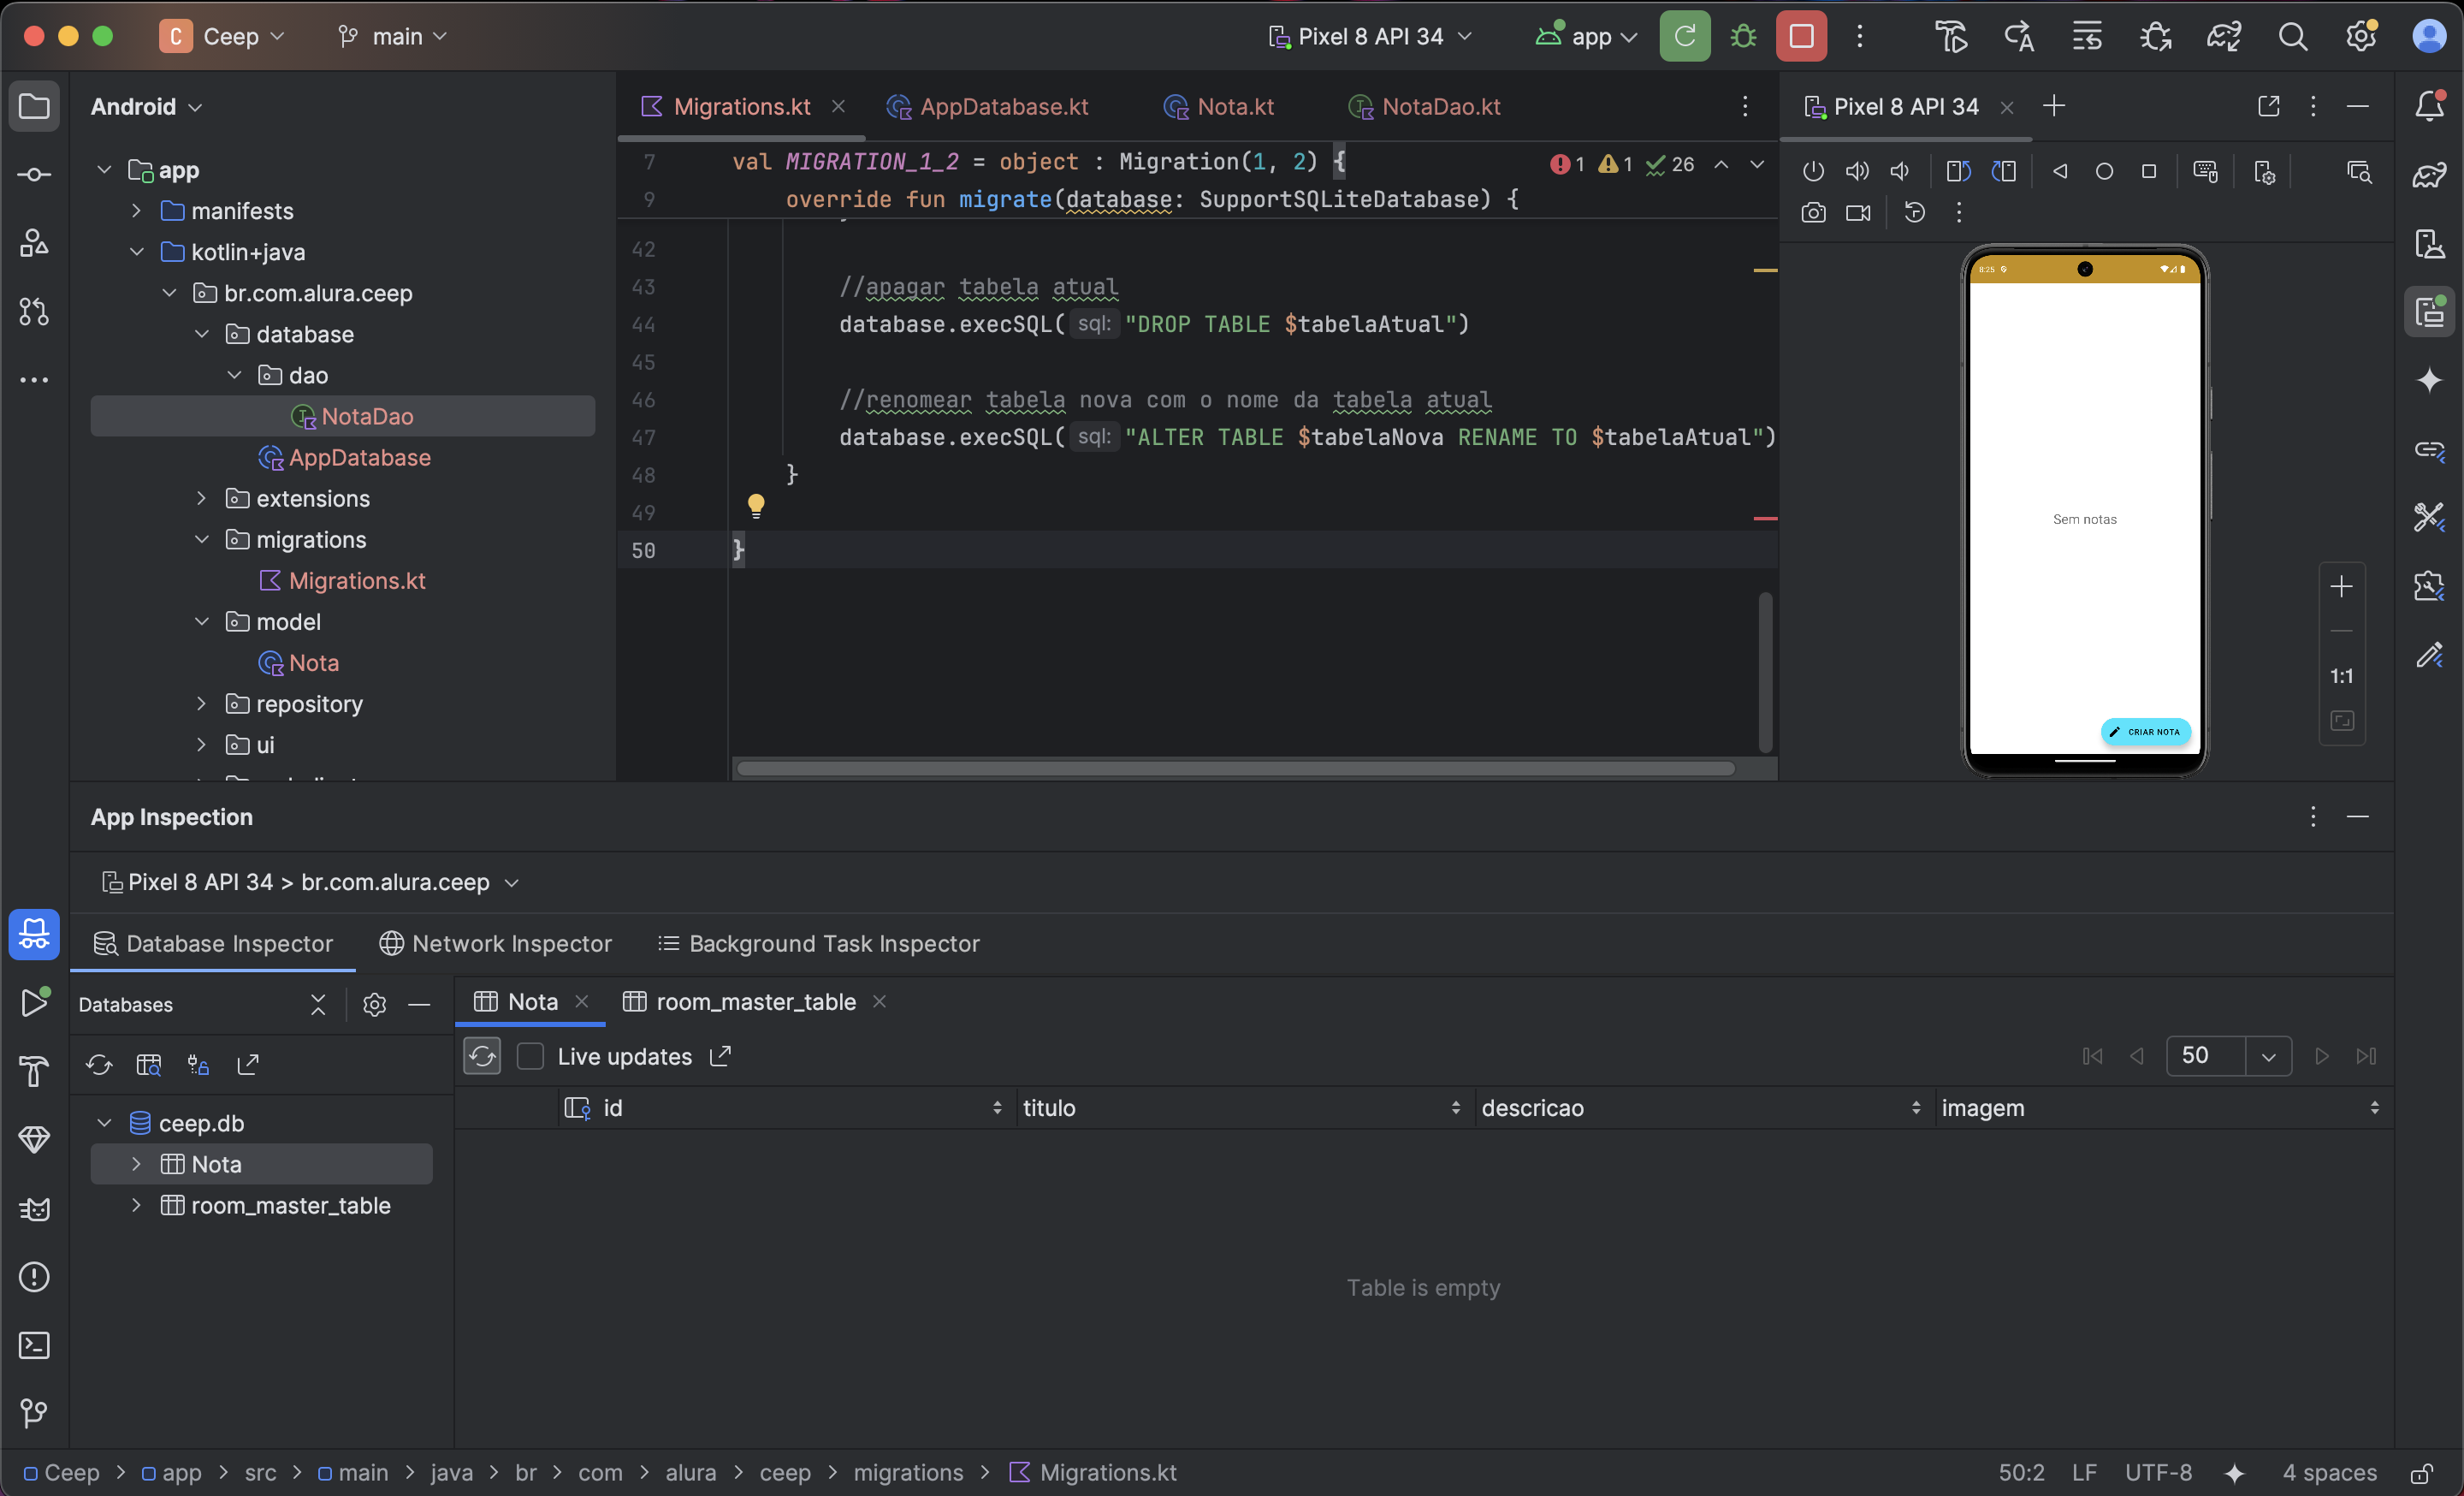Expand the manifests folder
The height and width of the screenshot is (1496, 2464).
pyautogui.click(x=137, y=211)
